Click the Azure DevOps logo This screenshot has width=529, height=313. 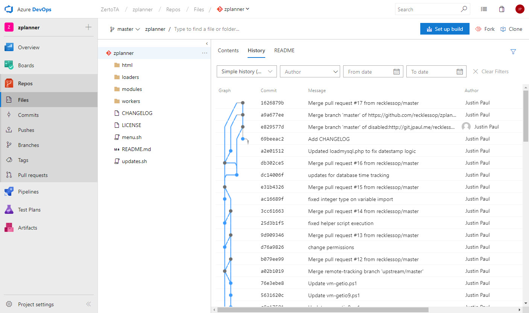(9, 9)
